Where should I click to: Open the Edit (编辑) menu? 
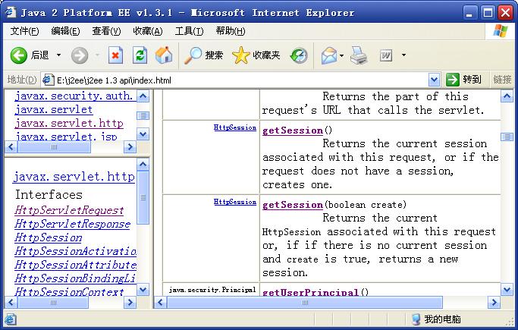pyautogui.click(x=65, y=31)
